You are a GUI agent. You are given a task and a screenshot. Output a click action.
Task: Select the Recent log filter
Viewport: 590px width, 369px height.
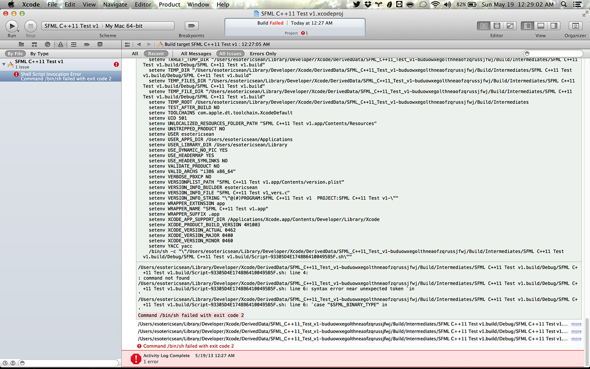point(156,54)
